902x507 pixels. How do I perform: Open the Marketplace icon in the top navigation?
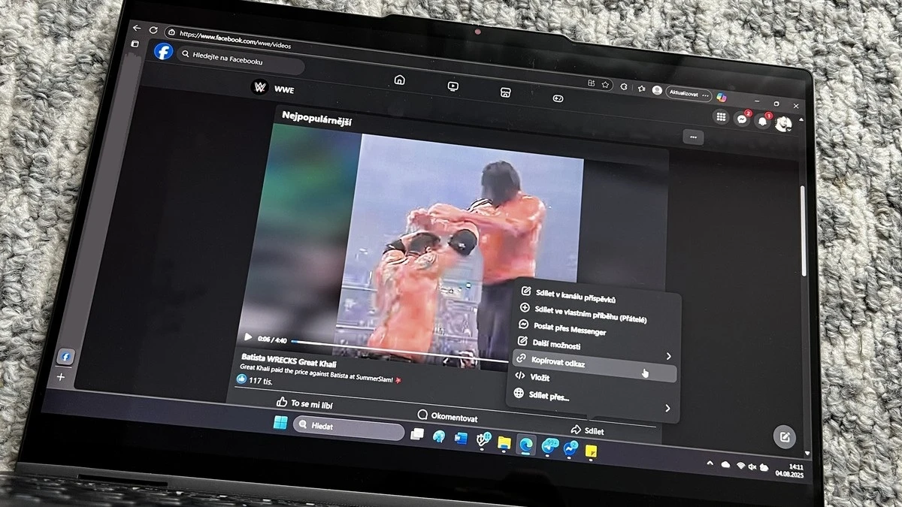coord(505,92)
